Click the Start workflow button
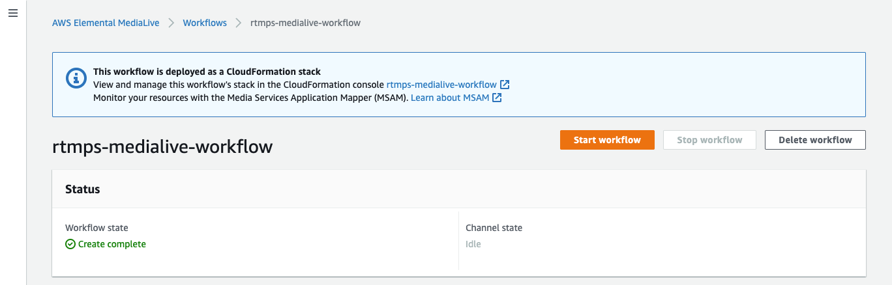 tap(607, 140)
